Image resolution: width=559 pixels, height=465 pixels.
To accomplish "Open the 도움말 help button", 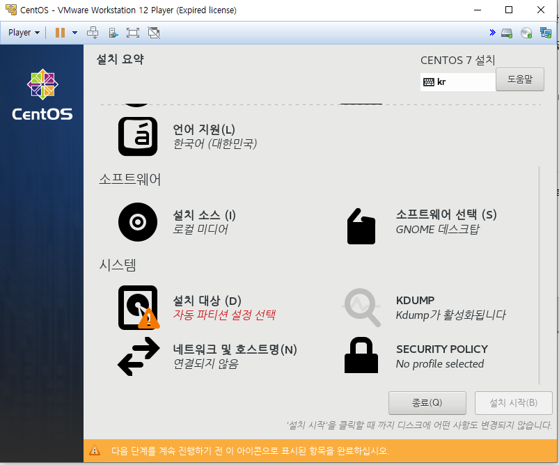I will pos(520,79).
